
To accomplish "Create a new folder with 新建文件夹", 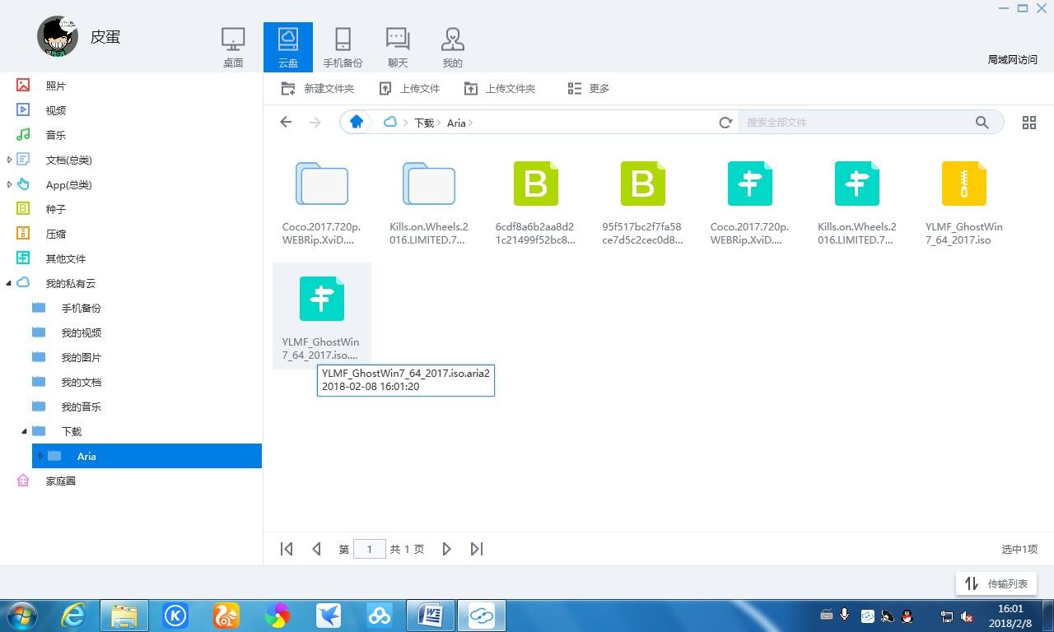I will click(x=318, y=88).
